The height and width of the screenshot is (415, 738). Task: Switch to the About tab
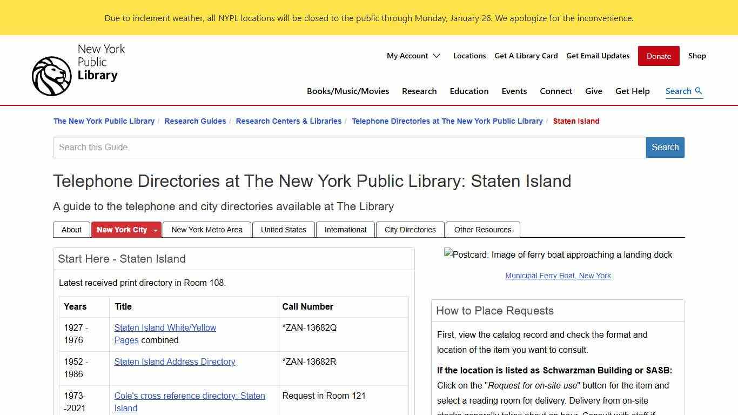[x=71, y=229]
